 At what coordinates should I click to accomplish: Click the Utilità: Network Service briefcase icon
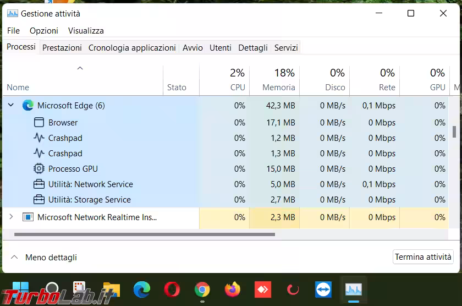click(39, 184)
